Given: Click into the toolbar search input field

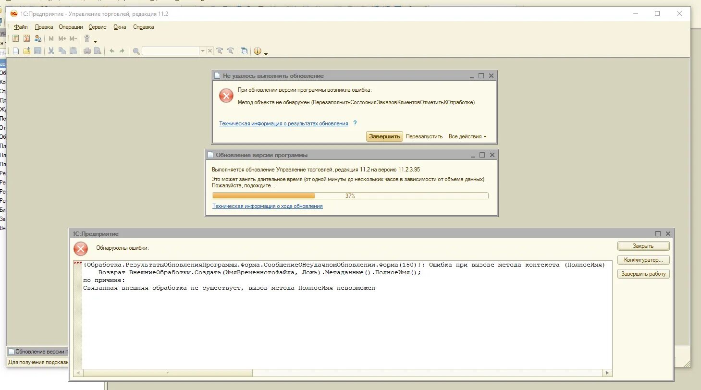Looking at the screenshot, I should pos(171,51).
